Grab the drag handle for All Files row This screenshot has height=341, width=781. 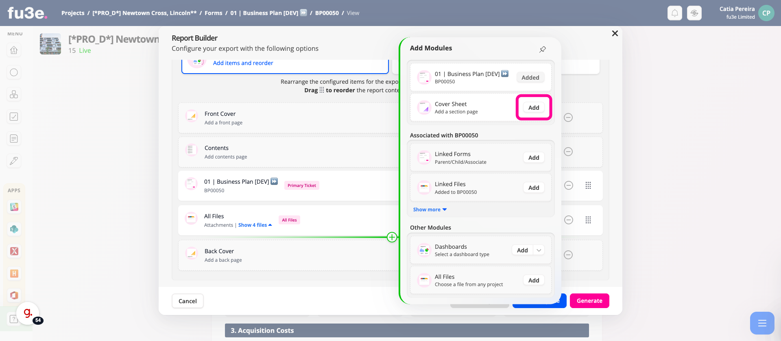point(588,220)
